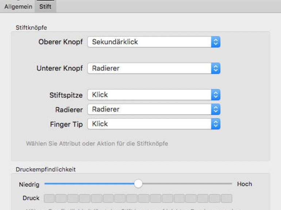Click the Hoch label beside the slider

245,184
